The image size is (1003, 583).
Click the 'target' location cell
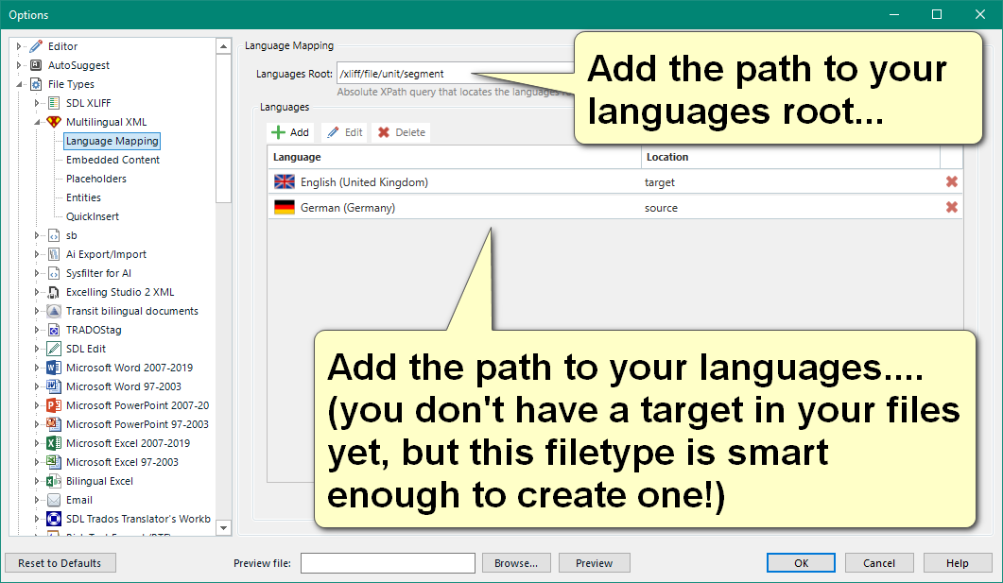660,182
